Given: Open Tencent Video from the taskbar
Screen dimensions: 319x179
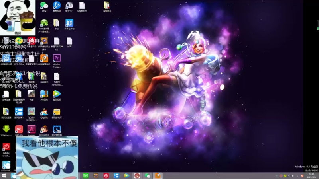Looking at the screenshot, I should click(126, 176).
